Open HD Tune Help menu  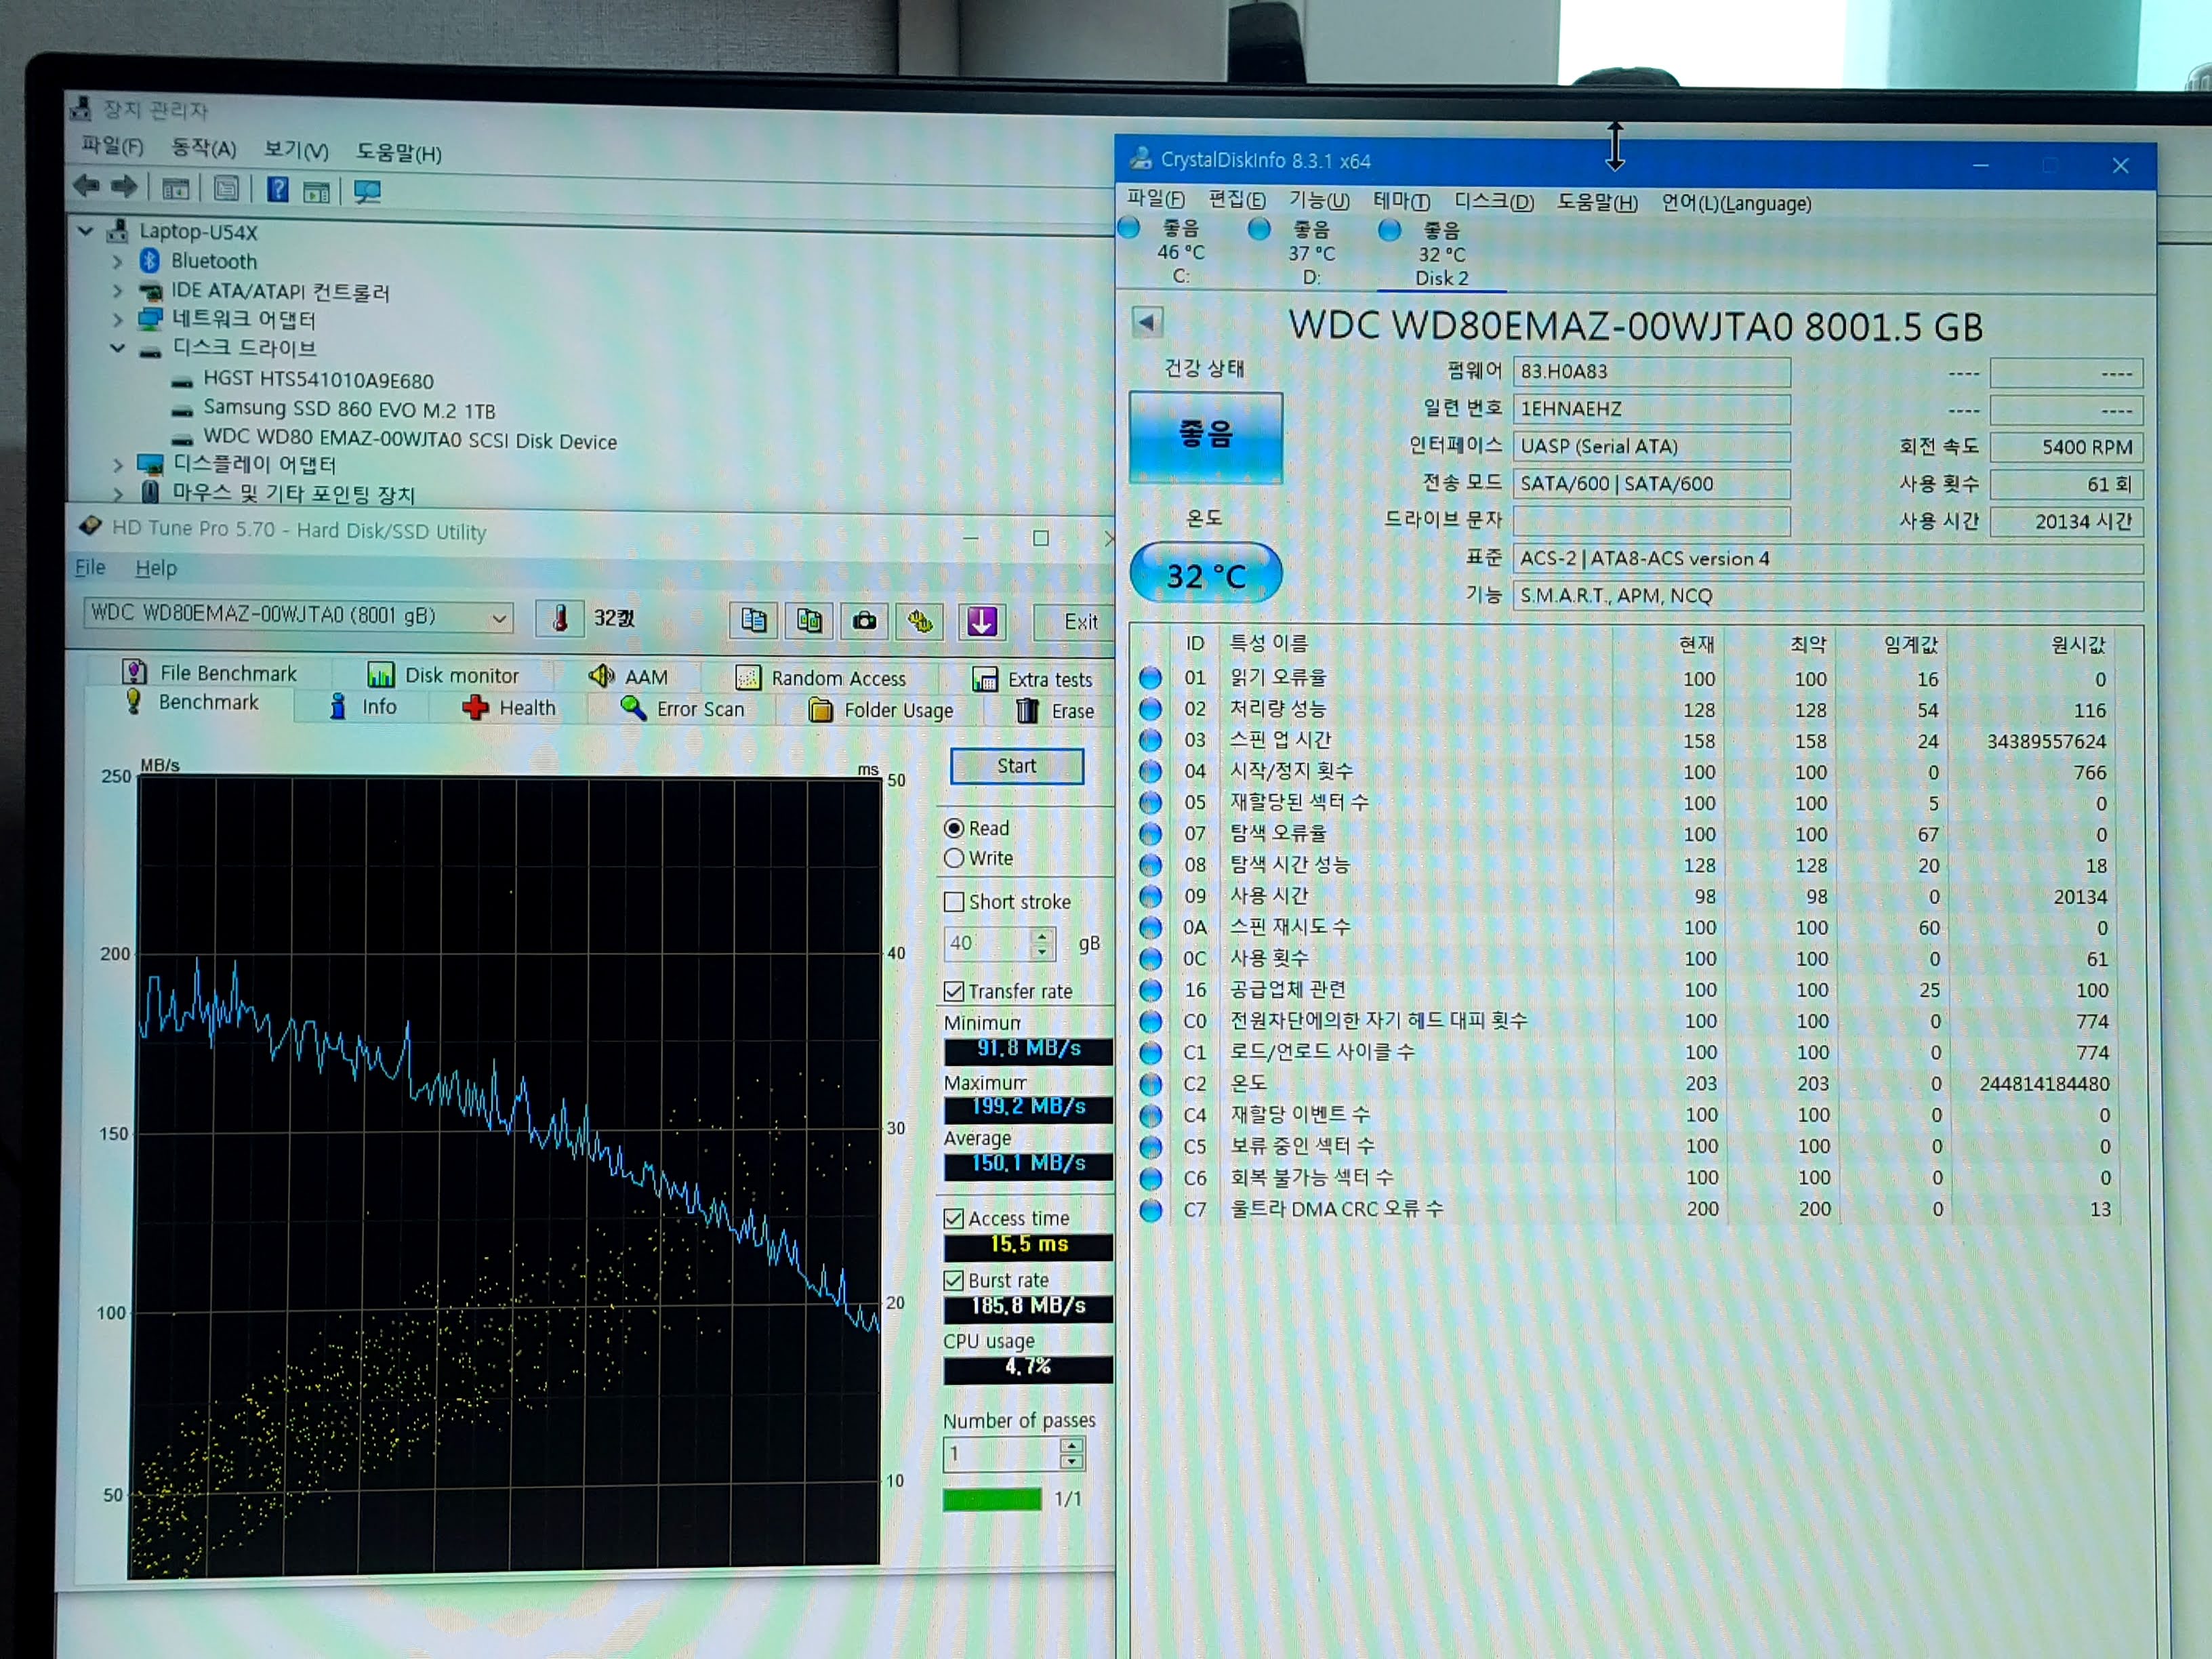(156, 568)
